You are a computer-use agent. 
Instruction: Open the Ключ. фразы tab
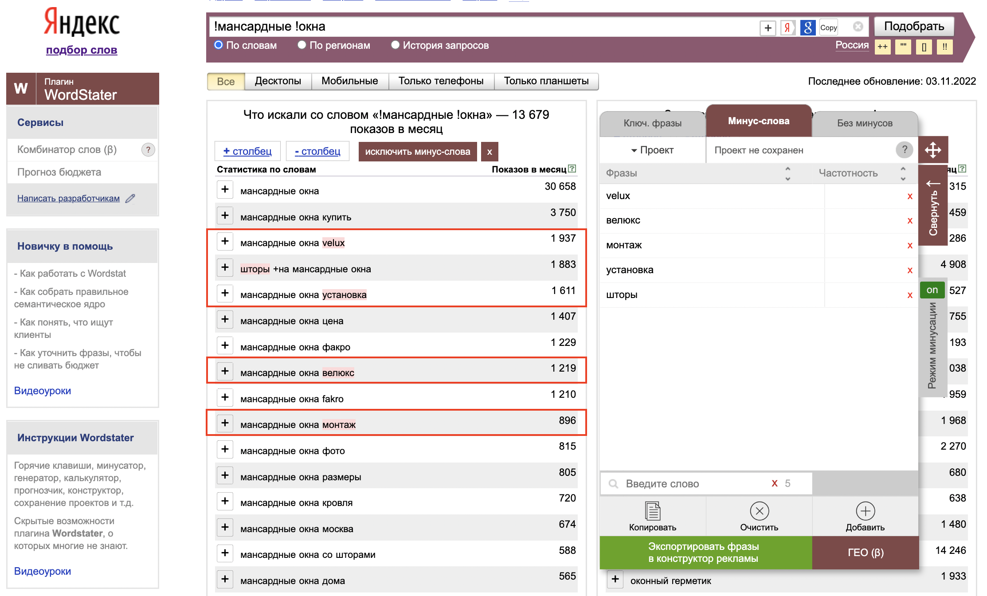[653, 123]
